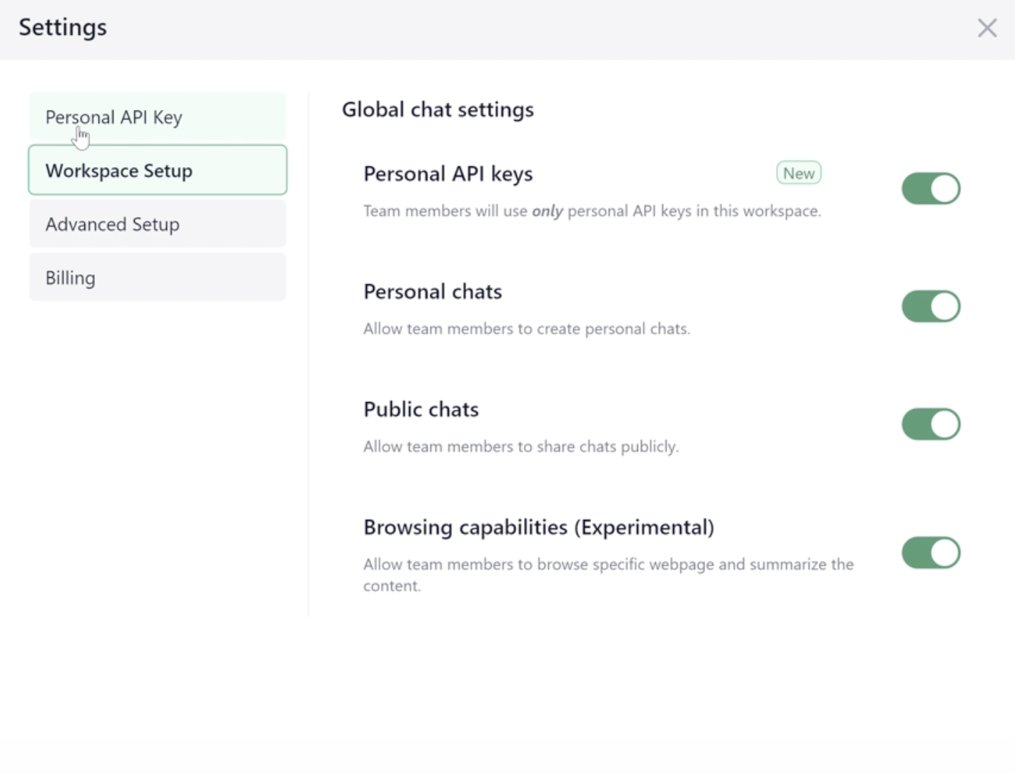1015x774 pixels.
Task: Close the Settings dialog with the X icon
Action: [x=987, y=28]
